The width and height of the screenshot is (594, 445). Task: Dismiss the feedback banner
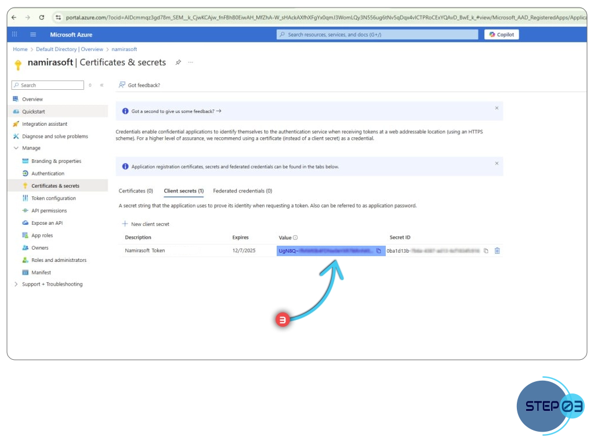tap(497, 108)
